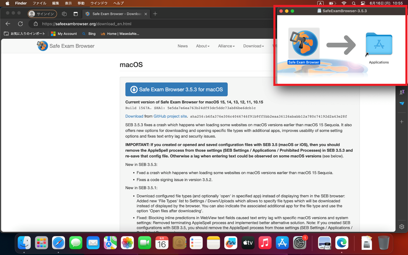Open Messages app in the Dock
This screenshot has height=255, width=408.
click(x=76, y=243)
